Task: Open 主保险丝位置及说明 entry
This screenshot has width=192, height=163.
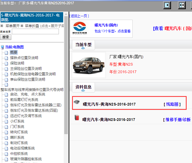Action: (x=26, y=69)
